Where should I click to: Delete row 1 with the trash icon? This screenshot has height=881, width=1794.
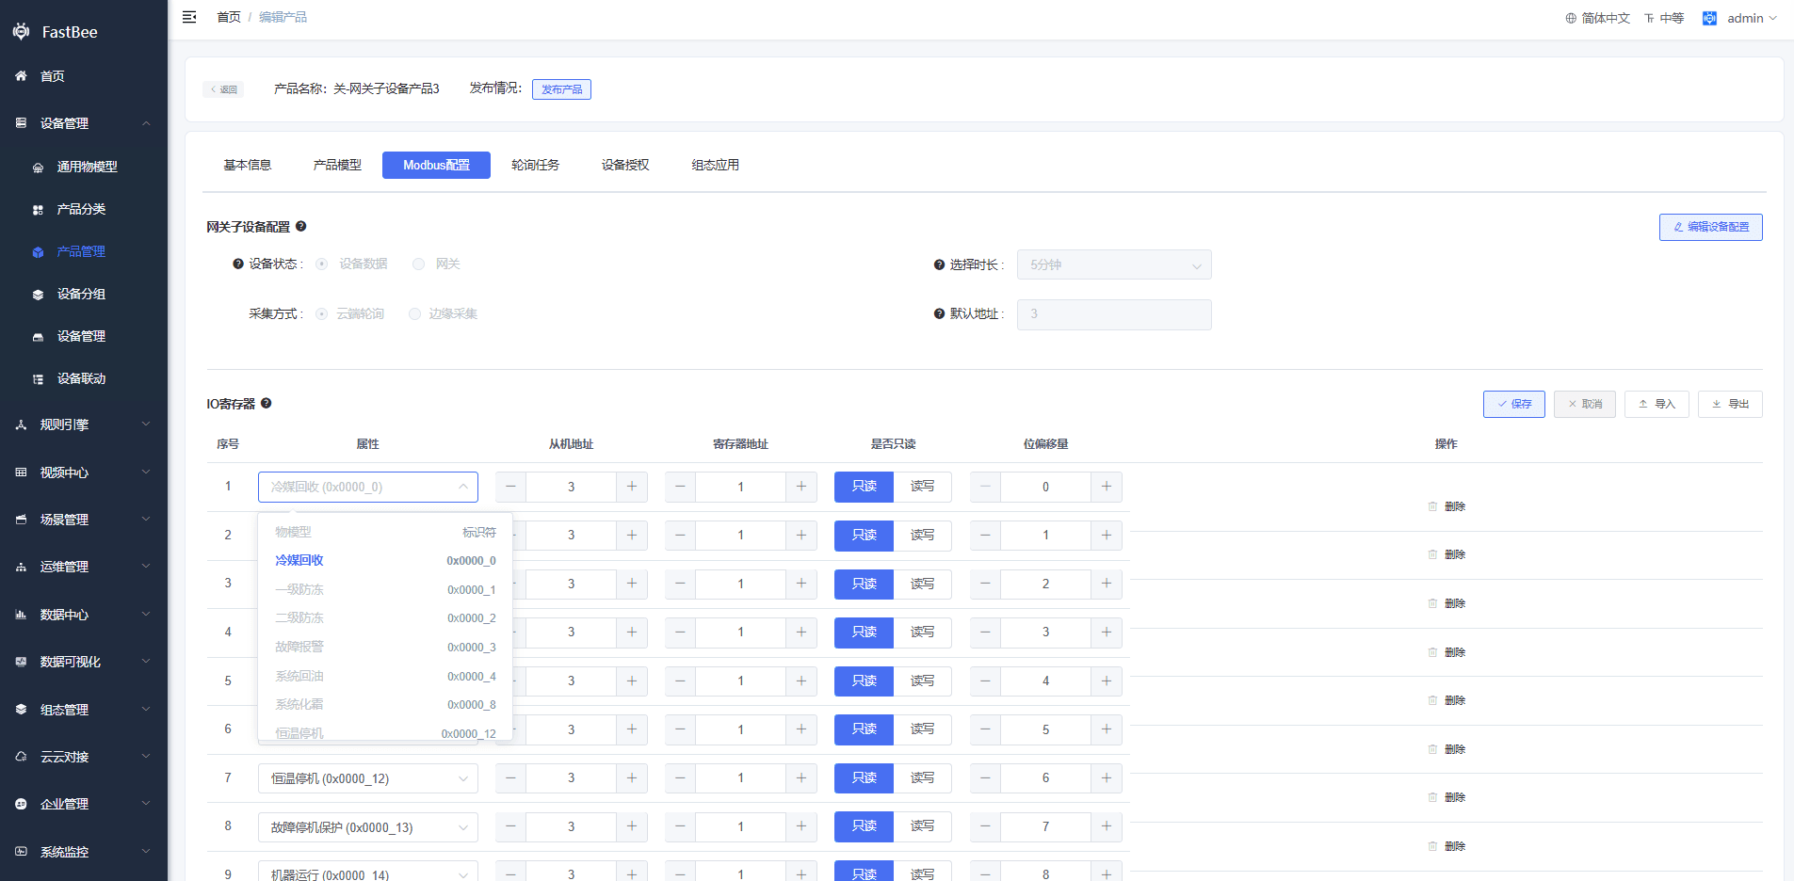tap(1432, 506)
